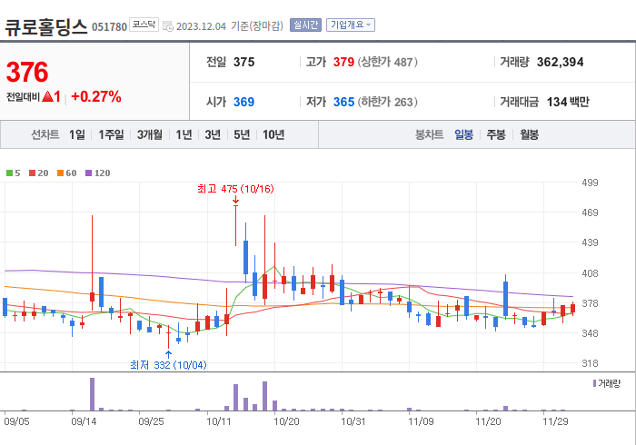This screenshot has height=445, width=636.
Task: Click the 실시간 real-time button
Action: coord(305,25)
